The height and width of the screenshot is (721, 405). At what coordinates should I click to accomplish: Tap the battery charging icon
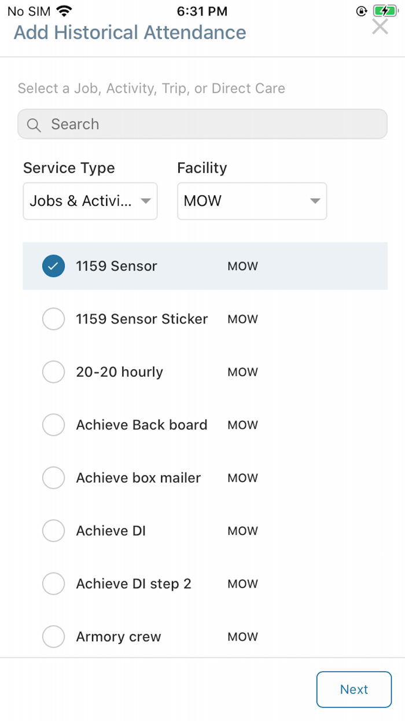click(385, 11)
